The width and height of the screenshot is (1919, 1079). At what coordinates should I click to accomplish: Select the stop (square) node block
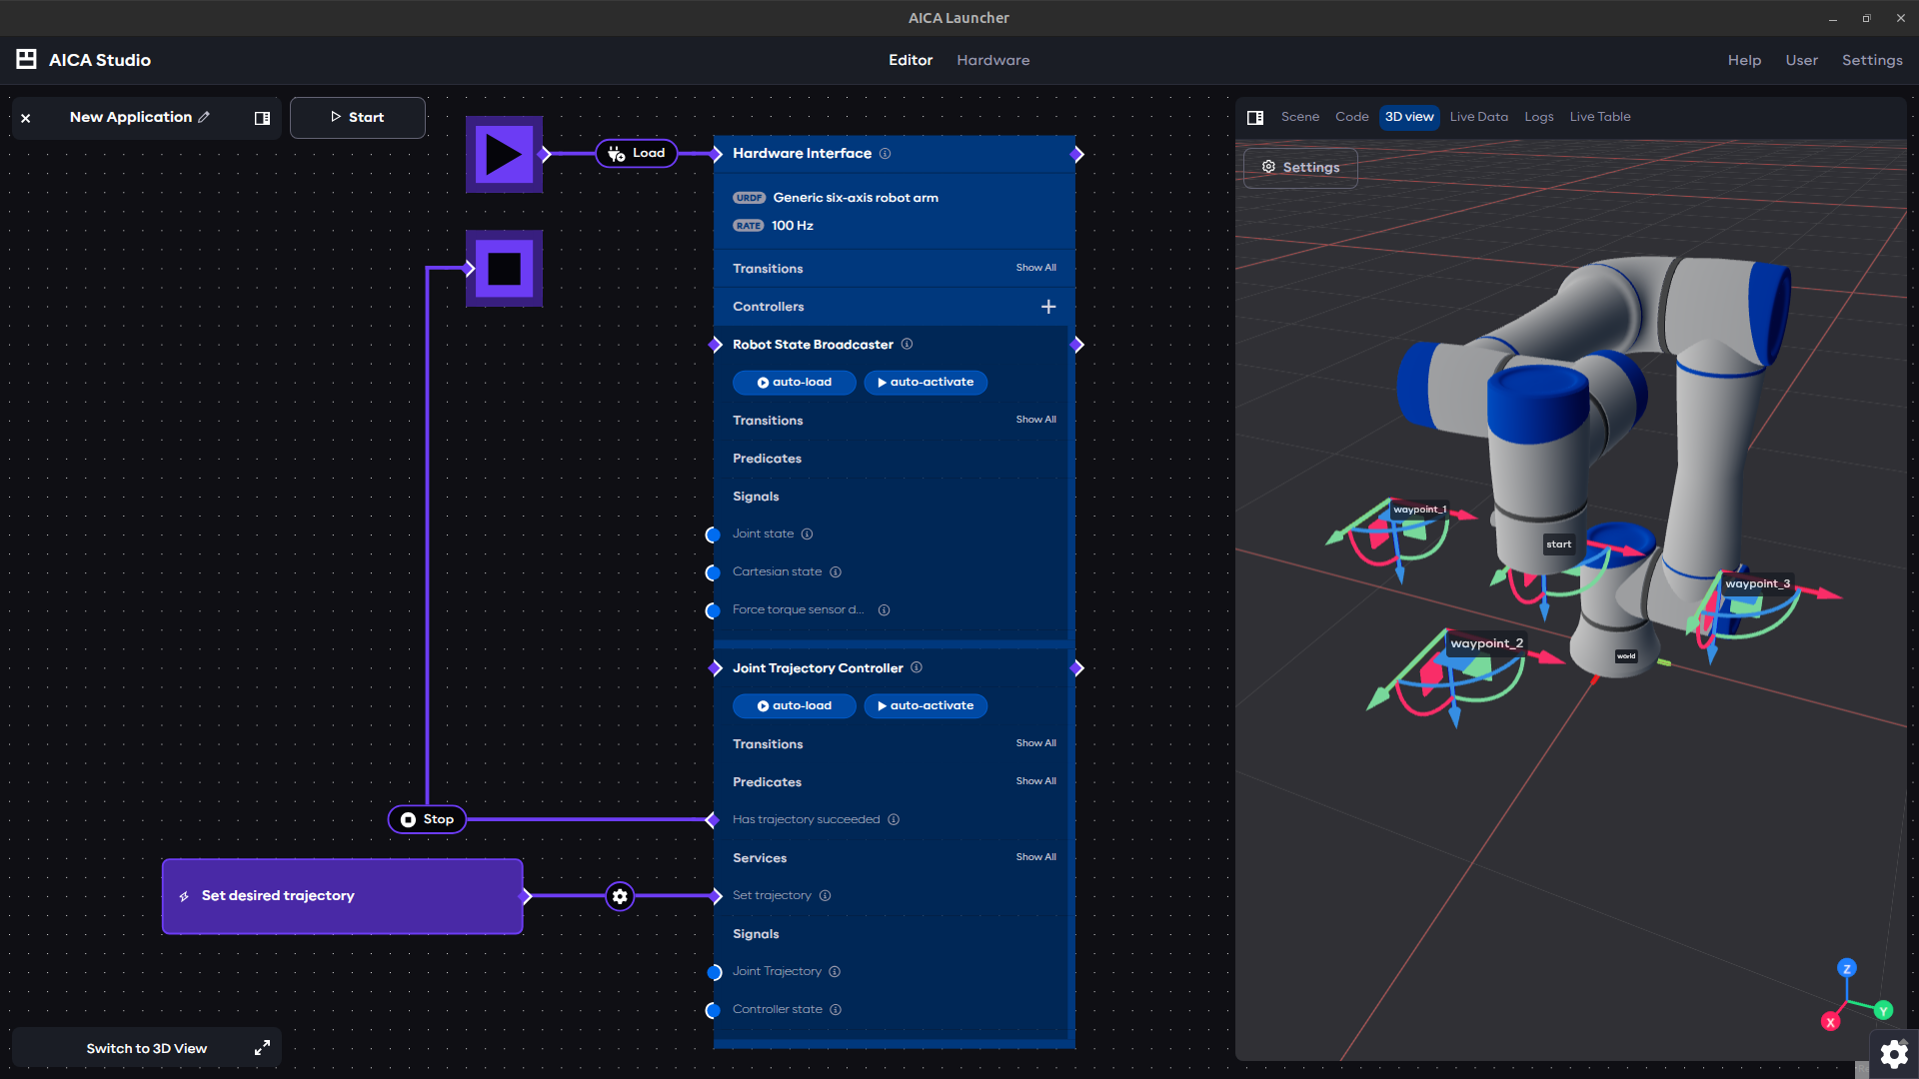click(504, 268)
